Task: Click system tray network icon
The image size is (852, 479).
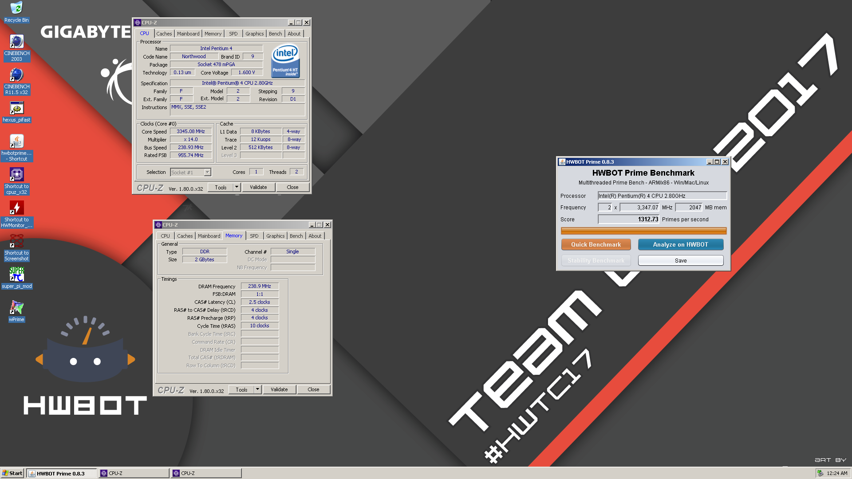Action: pos(820,473)
